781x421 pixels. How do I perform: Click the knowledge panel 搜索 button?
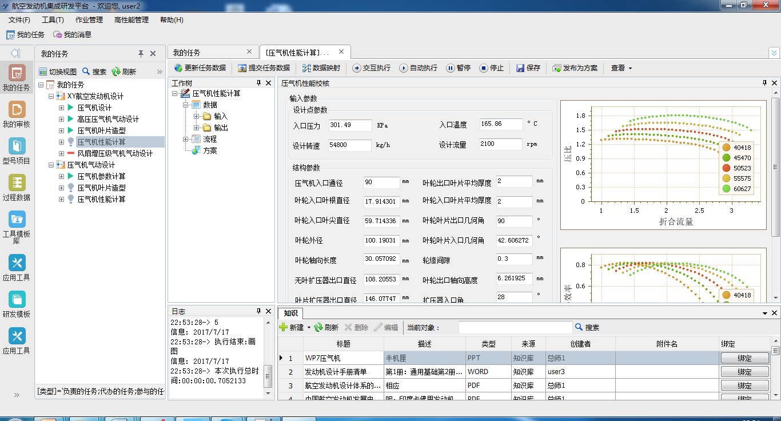click(587, 328)
